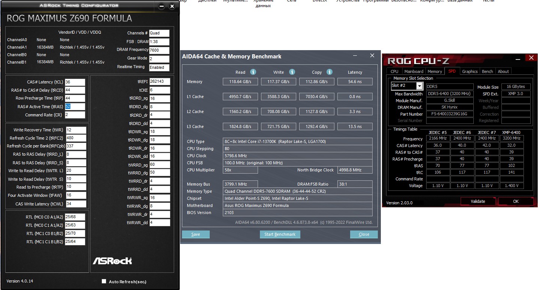Click the info icon next to Read

click(x=253, y=72)
